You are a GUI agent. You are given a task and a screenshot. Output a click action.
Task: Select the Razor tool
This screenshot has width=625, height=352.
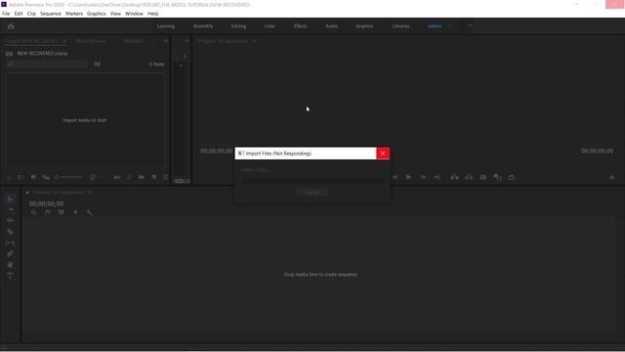click(x=11, y=232)
